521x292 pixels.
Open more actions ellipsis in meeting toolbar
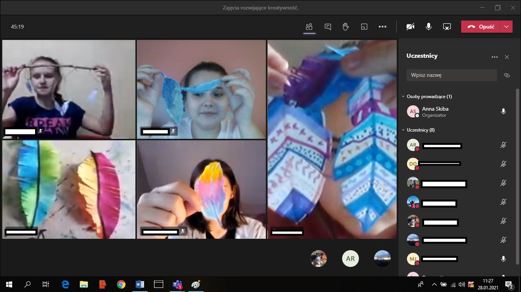382,27
